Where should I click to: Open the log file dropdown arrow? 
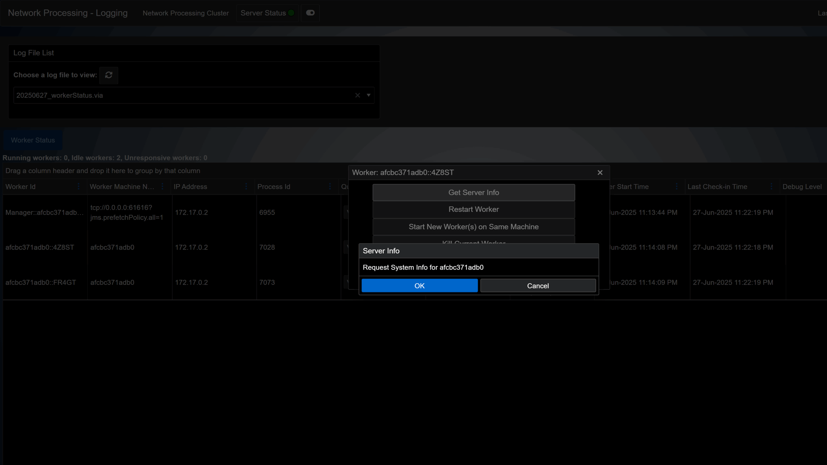[368, 95]
